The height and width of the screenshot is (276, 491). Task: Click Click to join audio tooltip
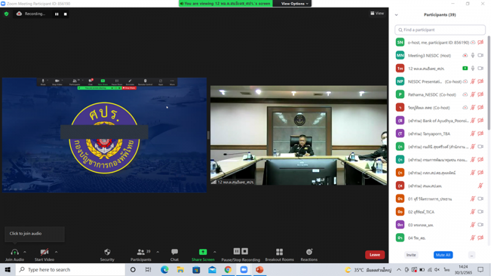[34, 234]
